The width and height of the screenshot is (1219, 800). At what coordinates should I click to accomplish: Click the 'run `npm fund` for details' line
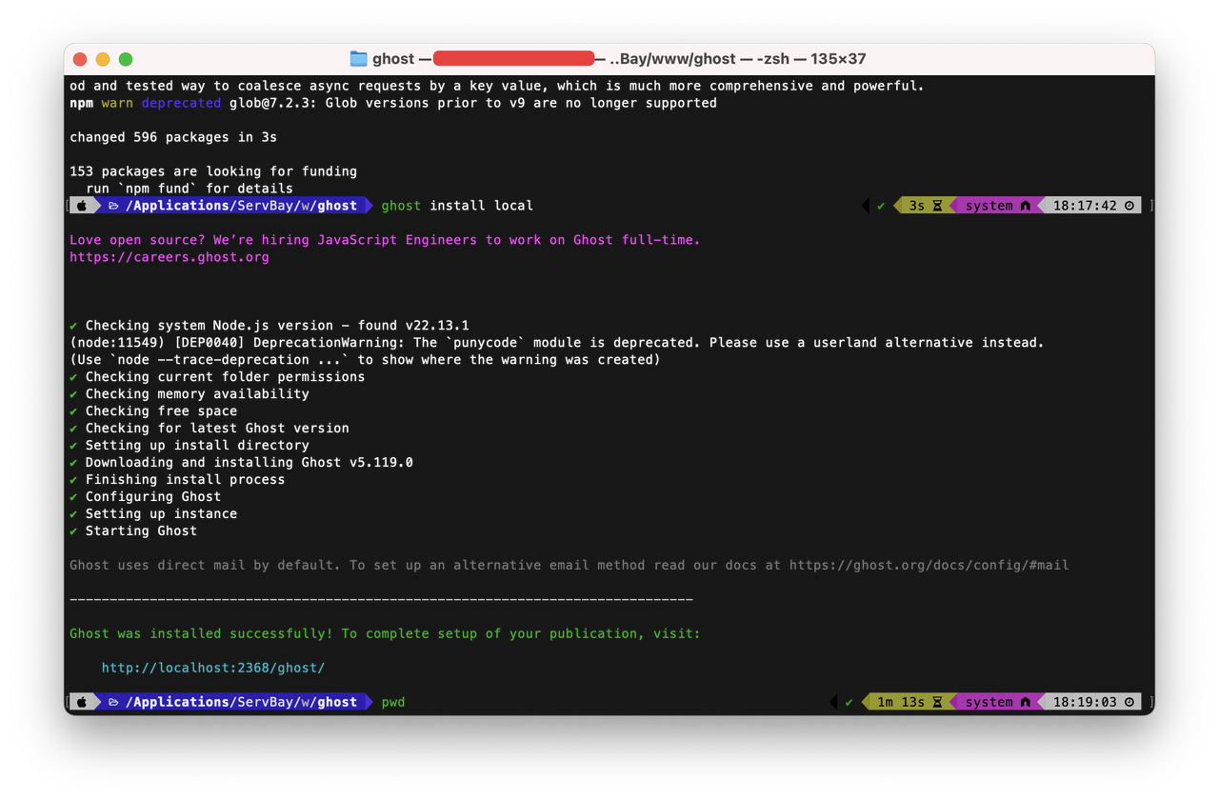(190, 189)
